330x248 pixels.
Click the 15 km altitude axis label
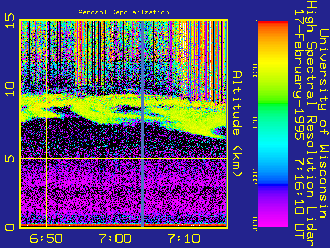pos(10,21)
